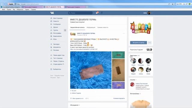
Task: Open a new browser tab button
Action: point(87,7)
